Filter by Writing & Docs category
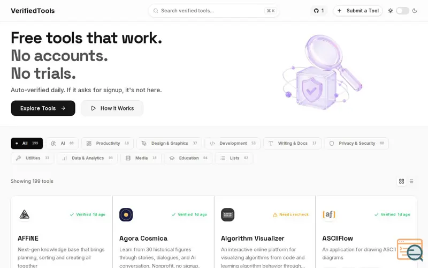Viewport: 428px width, 268px height. [292, 143]
